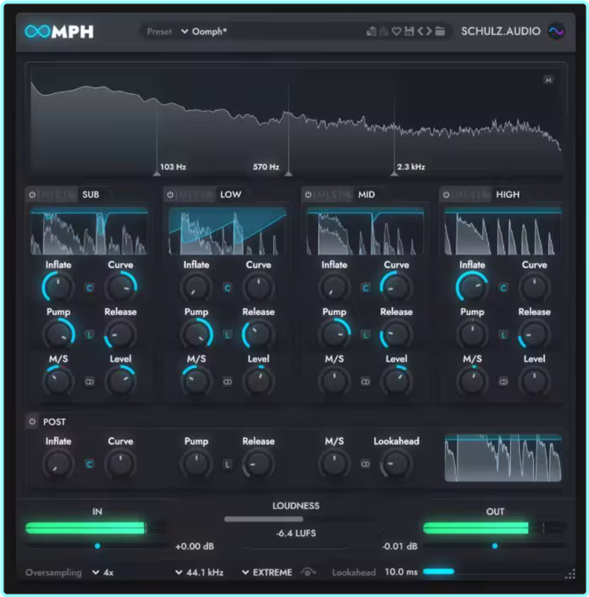589x597 pixels.
Task: Mark preset as favorite with heart icon
Action: [396, 31]
